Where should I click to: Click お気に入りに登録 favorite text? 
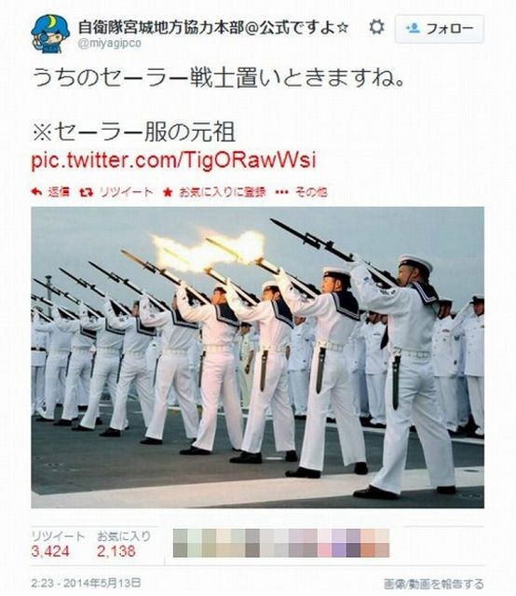point(222,192)
